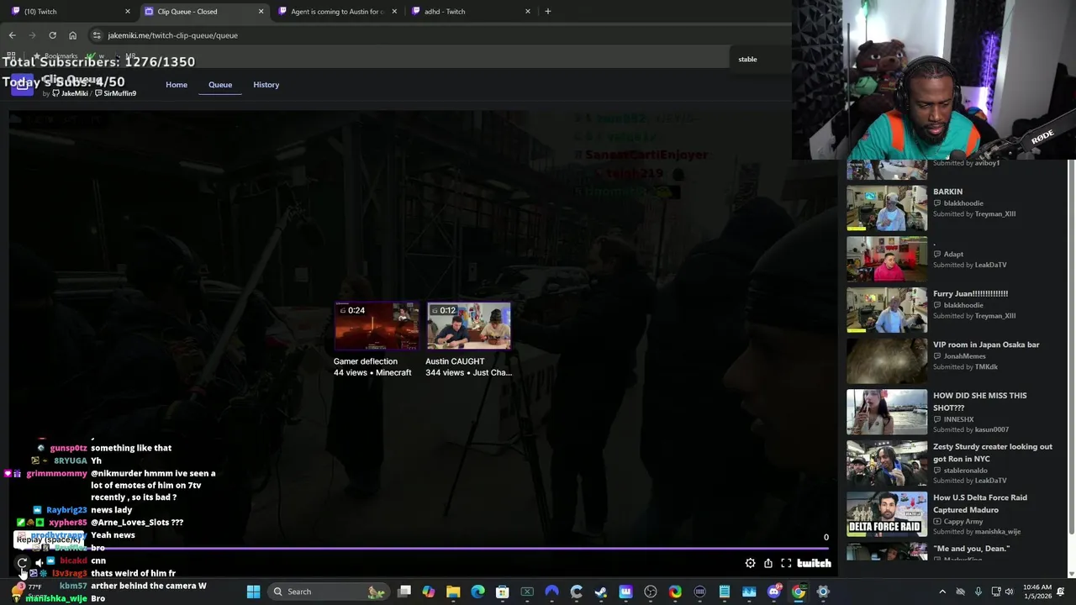Open the JakeMiki author link
Image resolution: width=1076 pixels, height=605 pixels.
(x=70, y=93)
